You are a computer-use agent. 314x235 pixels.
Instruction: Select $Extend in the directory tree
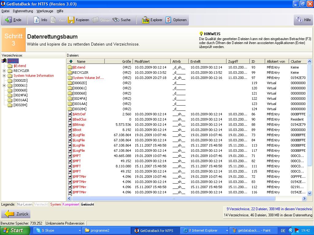tap(20, 66)
